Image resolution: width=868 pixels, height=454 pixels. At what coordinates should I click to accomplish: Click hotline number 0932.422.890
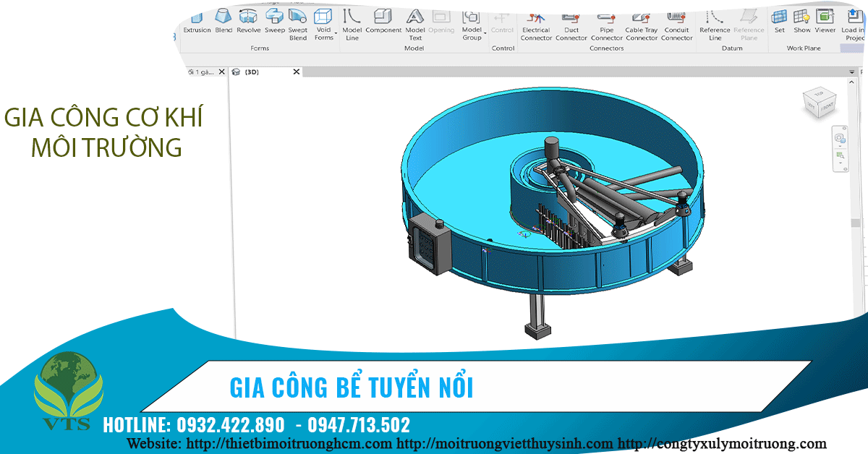click(x=230, y=424)
